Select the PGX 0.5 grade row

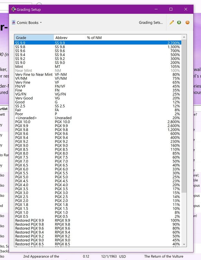click(98, 216)
